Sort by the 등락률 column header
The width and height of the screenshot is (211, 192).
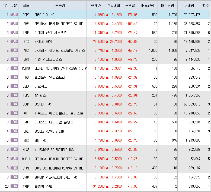click(130, 5)
